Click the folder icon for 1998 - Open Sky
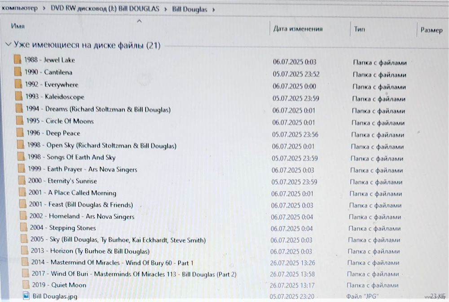This screenshot has width=449, height=302. [x=20, y=145]
